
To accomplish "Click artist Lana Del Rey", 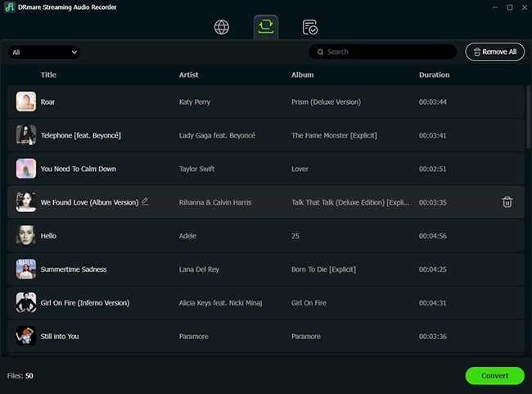I will [199, 269].
